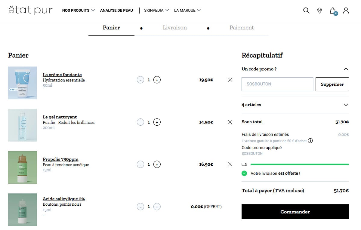The width and height of the screenshot is (361, 230).
Task: Decrease Le gel nettoyant quantity with minus
Action: [x=140, y=122]
